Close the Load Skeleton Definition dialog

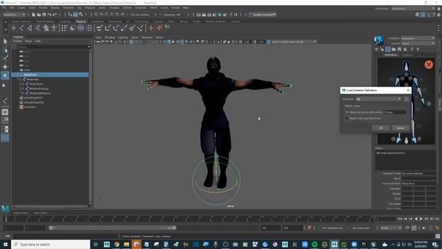point(408,91)
